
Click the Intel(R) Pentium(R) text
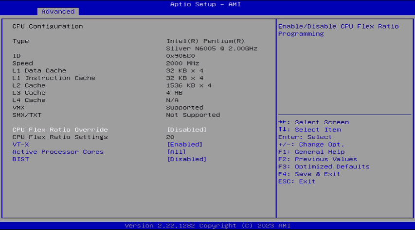point(205,41)
